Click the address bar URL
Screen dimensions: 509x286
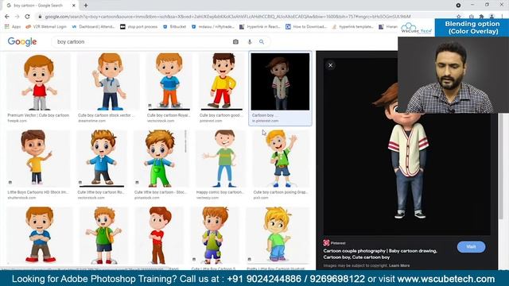[x=227, y=17]
